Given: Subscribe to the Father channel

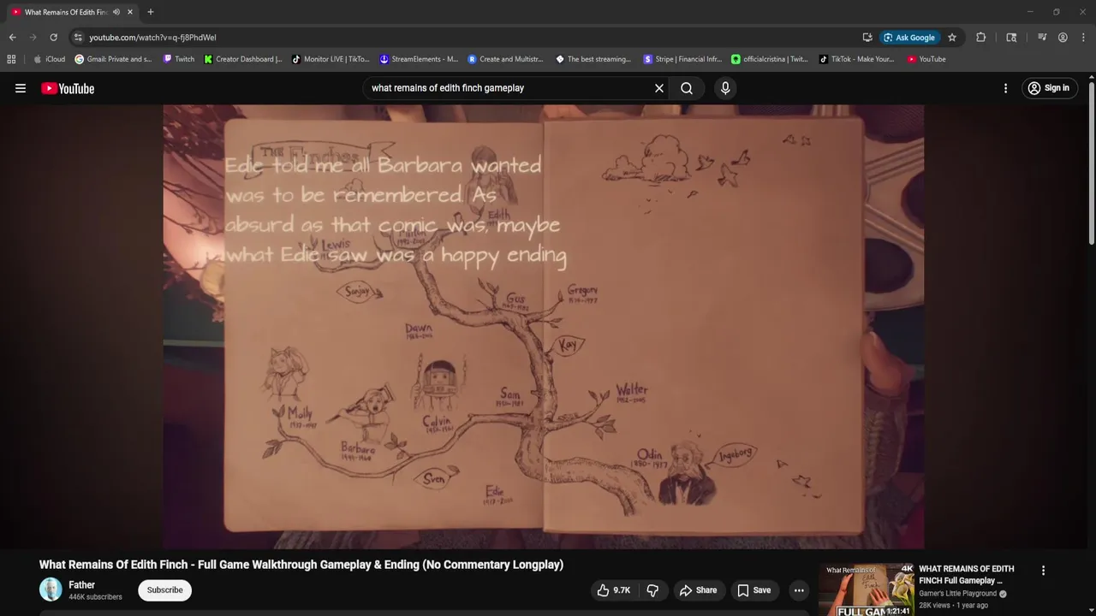Looking at the screenshot, I should click(164, 590).
